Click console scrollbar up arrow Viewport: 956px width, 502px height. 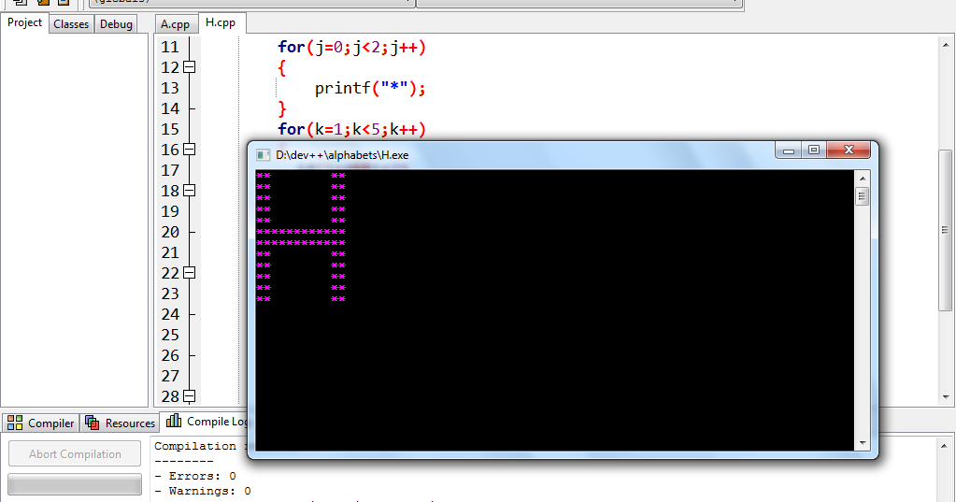863,179
